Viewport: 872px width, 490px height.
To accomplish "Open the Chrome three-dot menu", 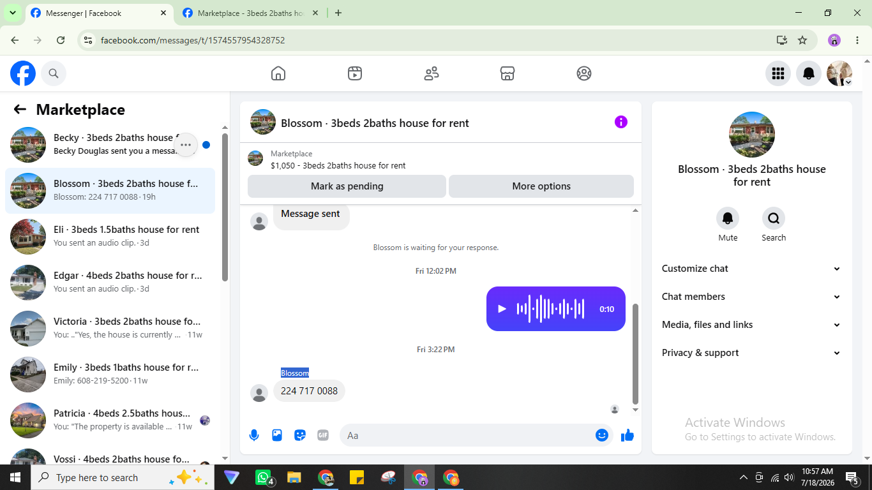I will click(857, 40).
